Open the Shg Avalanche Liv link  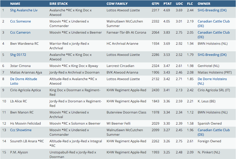[24, 10]
